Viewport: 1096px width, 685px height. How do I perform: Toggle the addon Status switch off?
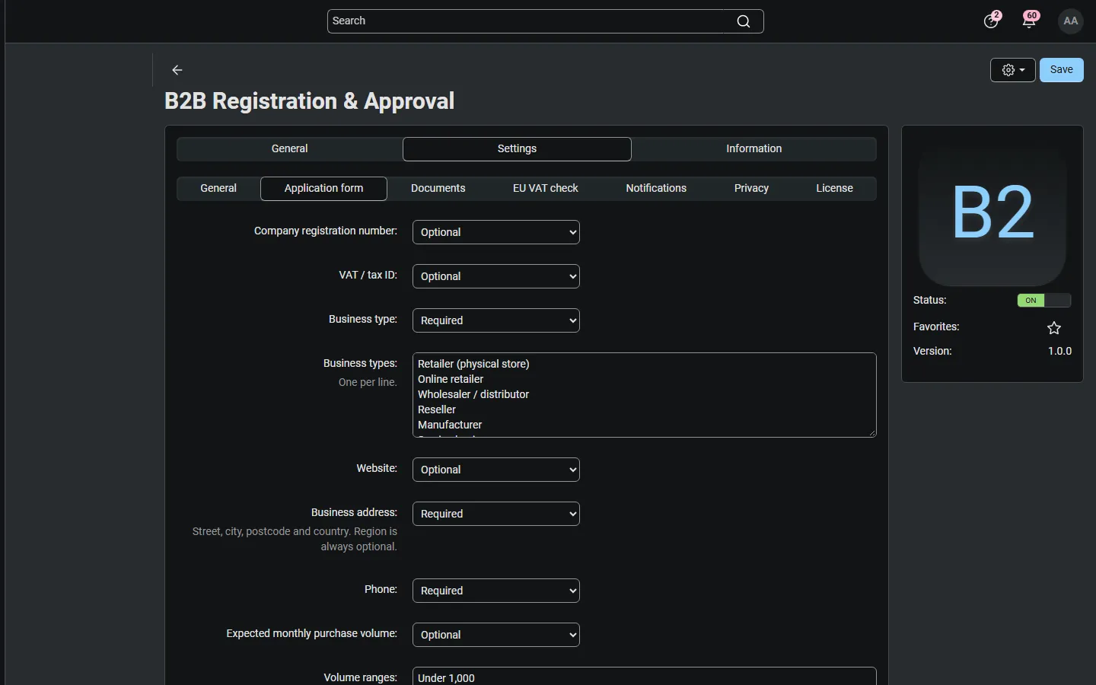click(1044, 301)
